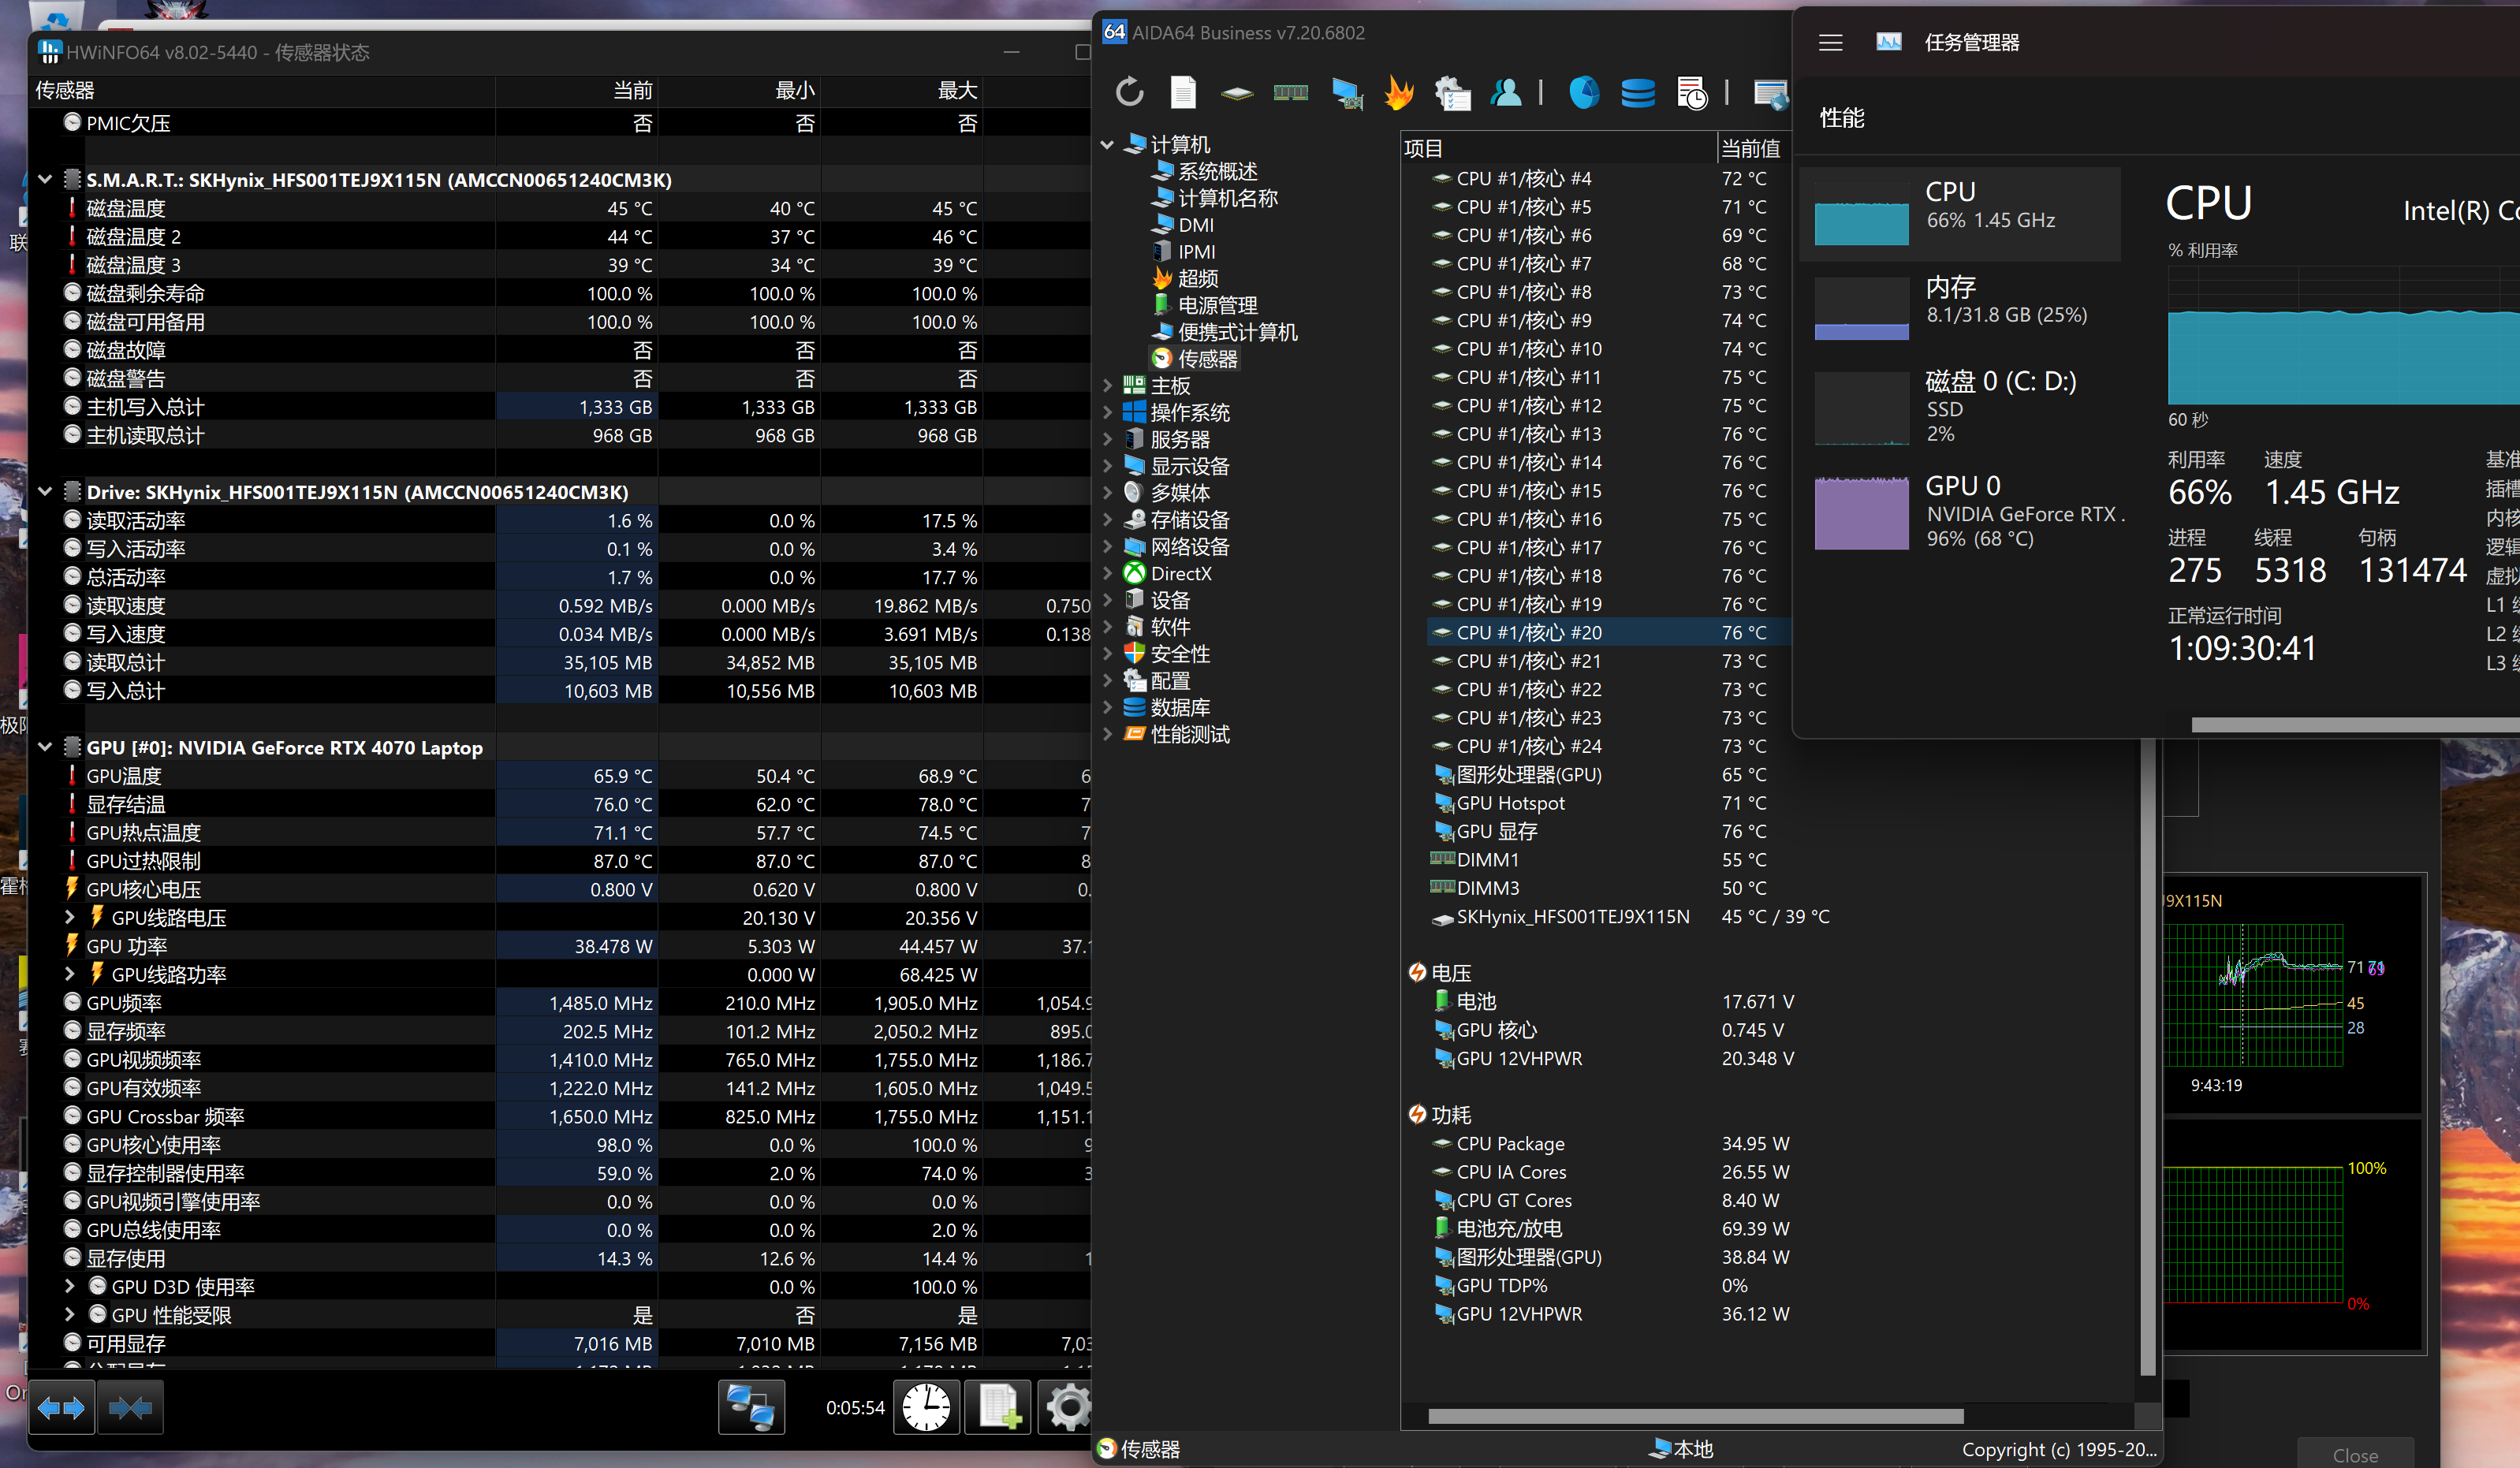
Task: Click the HWiNFO log file with plus icon
Action: click(x=998, y=1408)
